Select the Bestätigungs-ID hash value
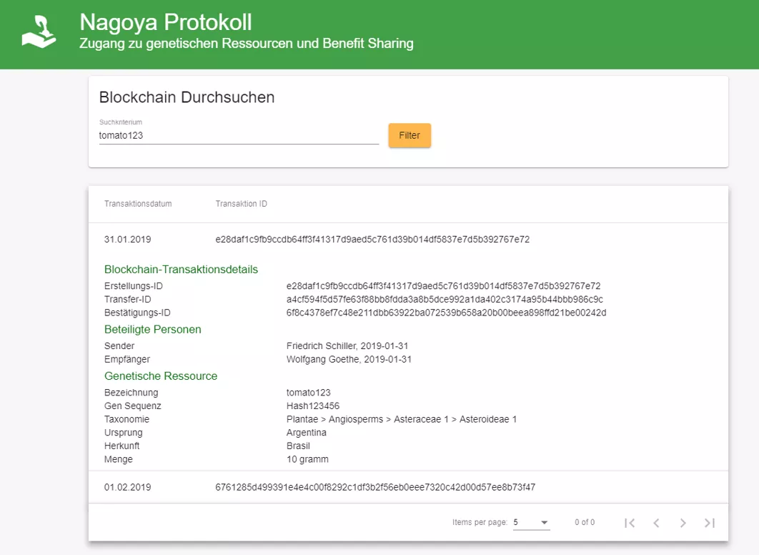759x555 pixels. click(446, 313)
